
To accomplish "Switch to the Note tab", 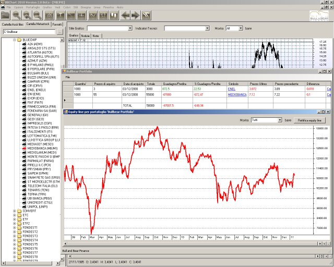I will (x=96, y=36).
